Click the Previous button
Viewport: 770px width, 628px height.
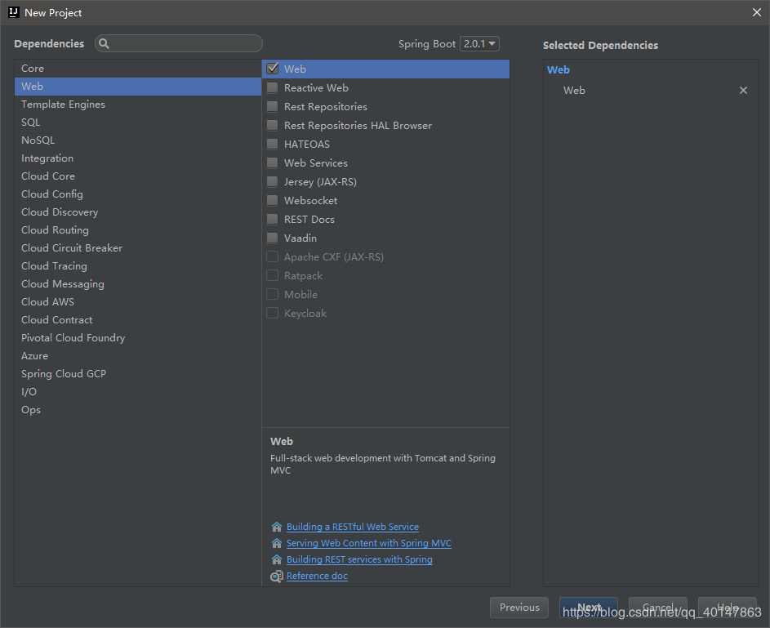click(519, 608)
